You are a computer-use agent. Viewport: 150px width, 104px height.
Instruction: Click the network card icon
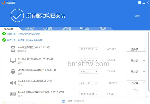click(13, 94)
